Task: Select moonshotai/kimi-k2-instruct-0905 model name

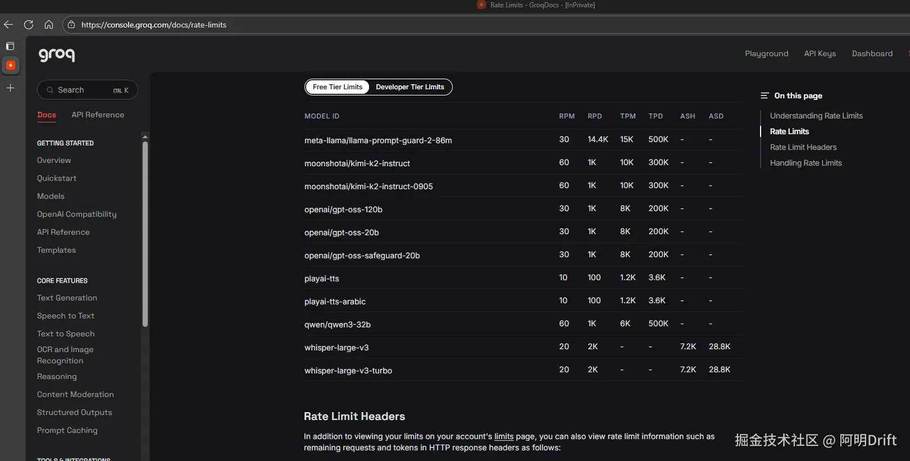Action: coord(368,186)
